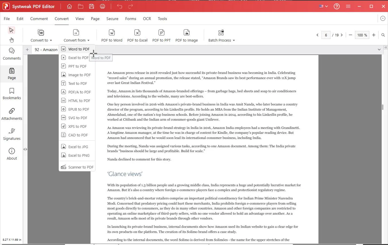Click the Home icon in title bar
The height and width of the screenshot is (245, 388).
pyautogui.click(x=69, y=6)
